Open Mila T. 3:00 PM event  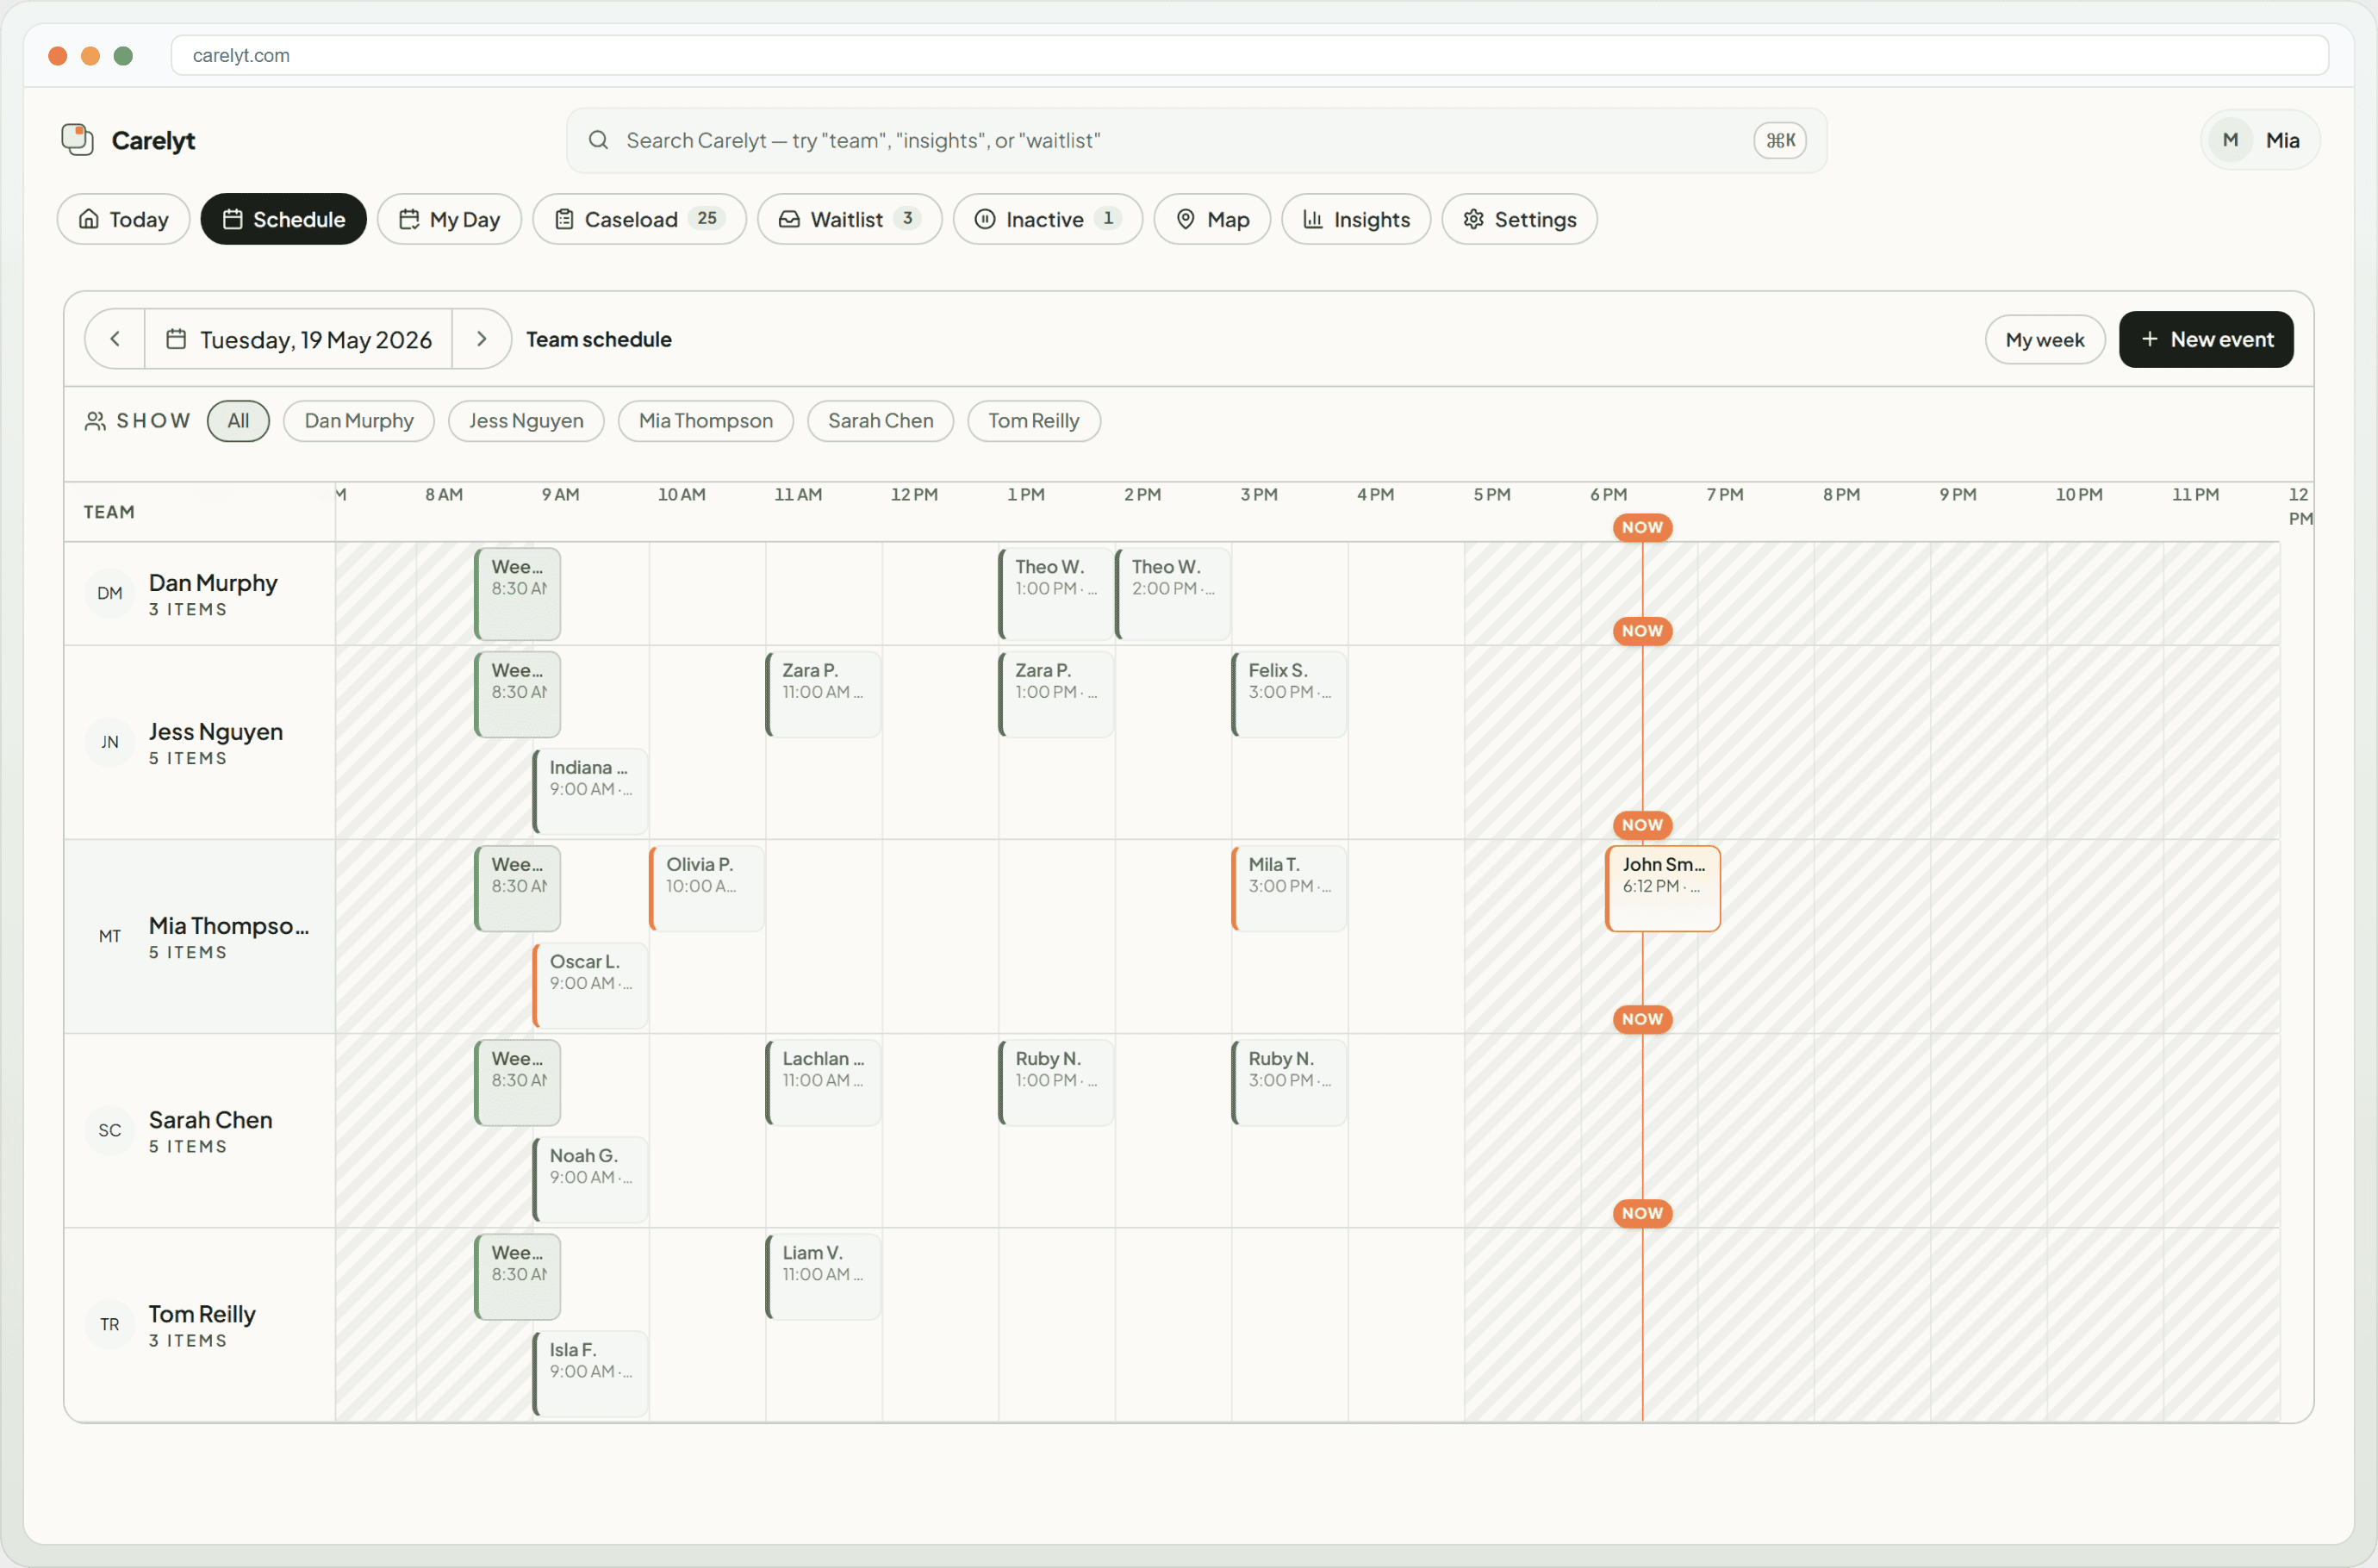(x=1289, y=889)
